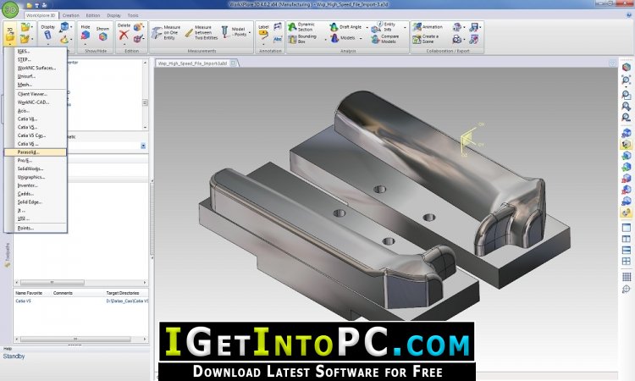635x381 pixels.
Task: Open the Animation tool
Action: coord(428,27)
